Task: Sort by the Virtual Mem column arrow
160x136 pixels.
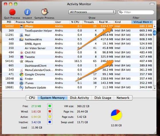Action: (151, 22)
